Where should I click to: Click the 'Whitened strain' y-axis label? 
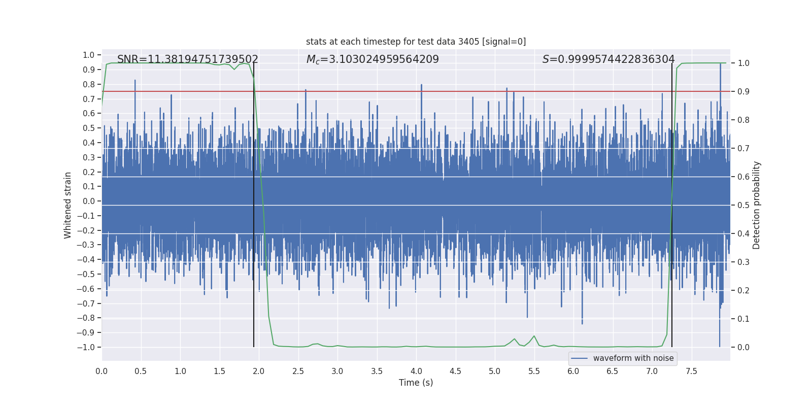(67, 205)
